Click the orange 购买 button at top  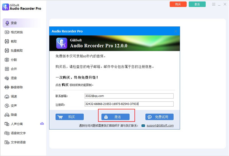[178, 4]
